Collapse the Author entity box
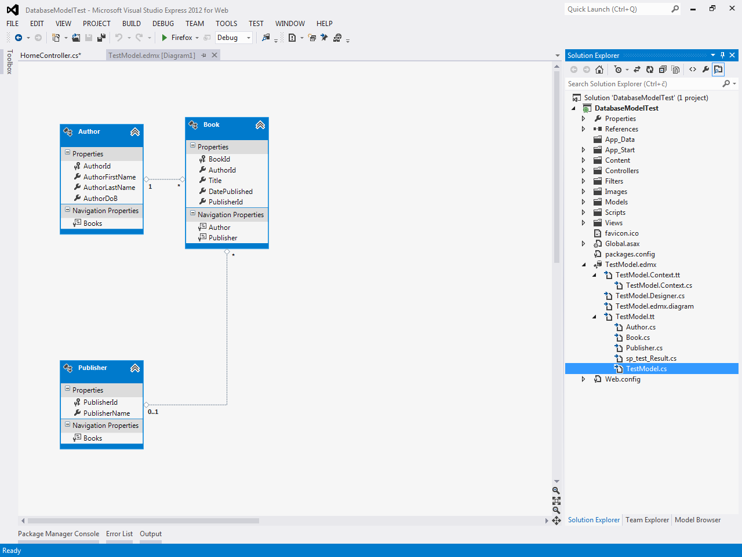 [x=135, y=132]
